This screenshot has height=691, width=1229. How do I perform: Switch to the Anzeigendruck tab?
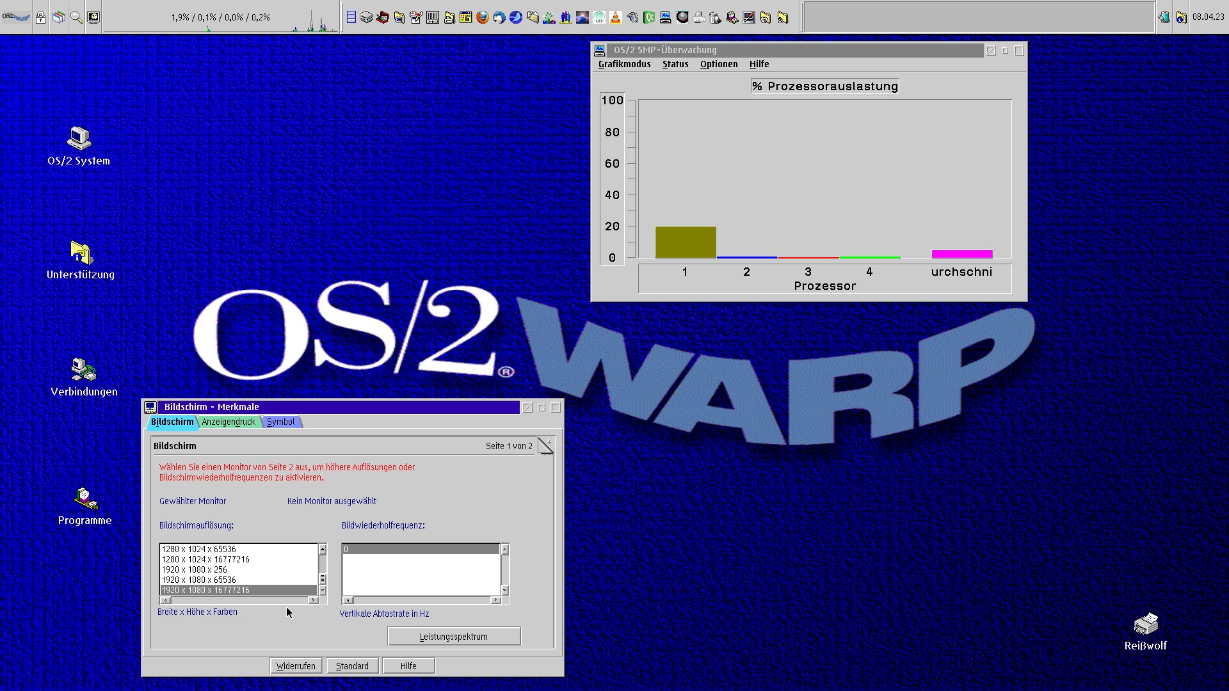click(229, 422)
